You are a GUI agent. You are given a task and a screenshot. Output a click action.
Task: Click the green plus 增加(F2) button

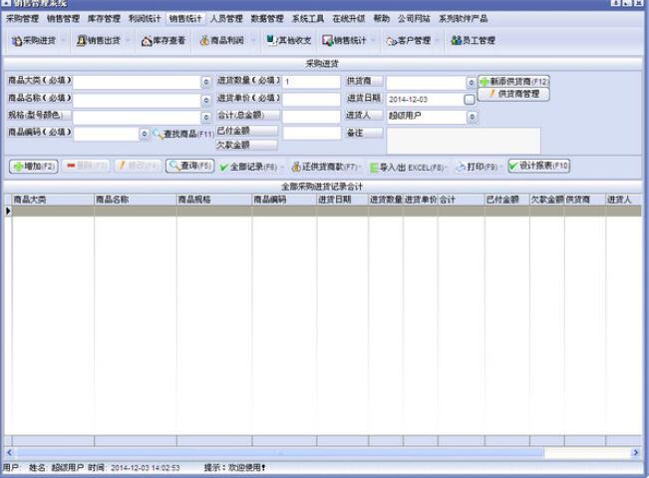coord(34,166)
